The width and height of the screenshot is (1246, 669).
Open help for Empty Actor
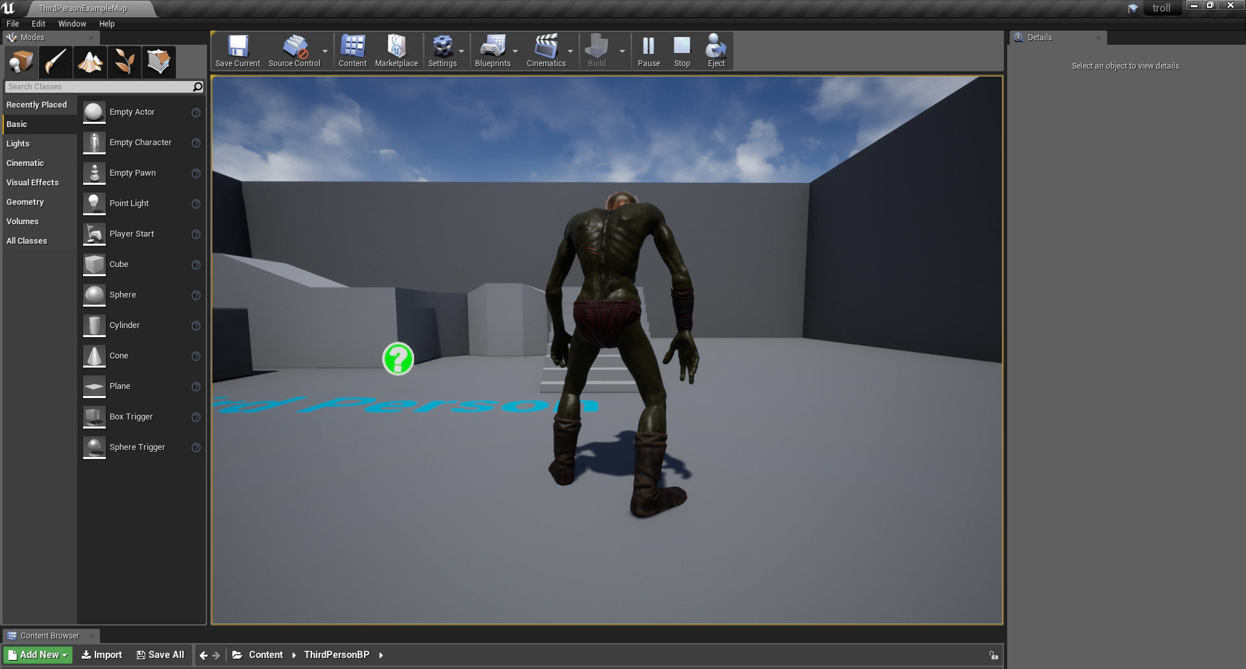click(196, 112)
